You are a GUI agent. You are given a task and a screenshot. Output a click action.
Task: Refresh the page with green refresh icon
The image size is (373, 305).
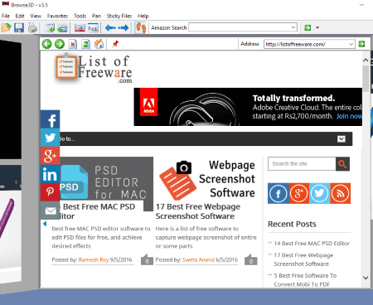[86, 44]
